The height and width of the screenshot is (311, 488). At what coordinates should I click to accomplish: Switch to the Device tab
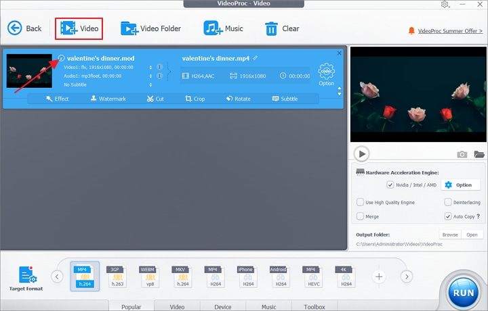[x=223, y=306]
